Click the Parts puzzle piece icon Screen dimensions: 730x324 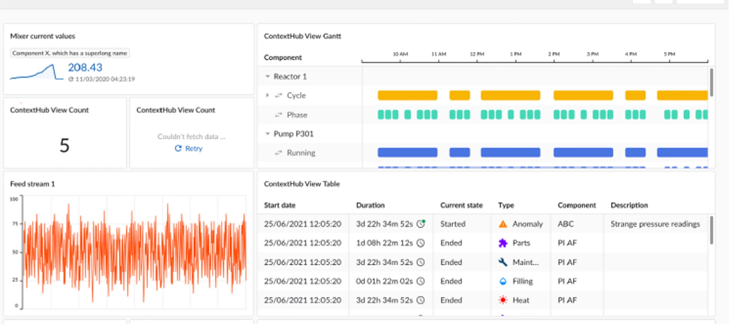(x=502, y=243)
